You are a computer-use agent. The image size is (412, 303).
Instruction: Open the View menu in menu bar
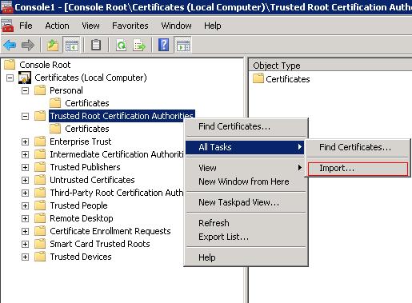click(x=90, y=26)
